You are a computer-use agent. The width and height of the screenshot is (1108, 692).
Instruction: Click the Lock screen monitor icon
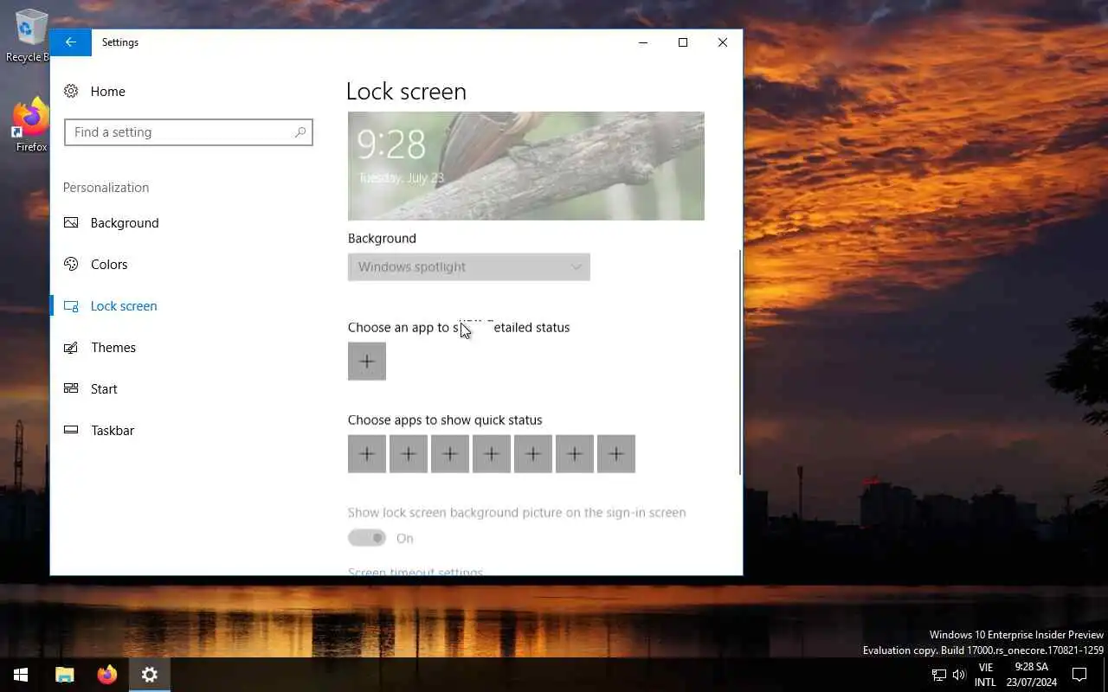coord(71,306)
